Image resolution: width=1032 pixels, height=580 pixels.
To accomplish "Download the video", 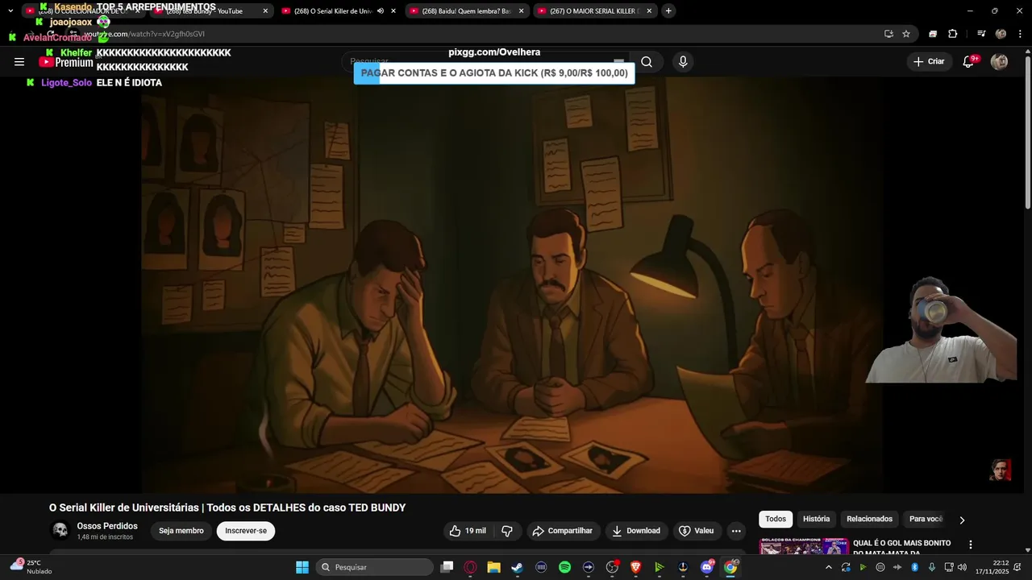I will click(x=636, y=531).
